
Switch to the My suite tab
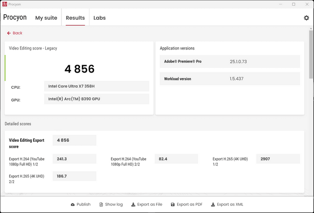pyautogui.click(x=46, y=18)
